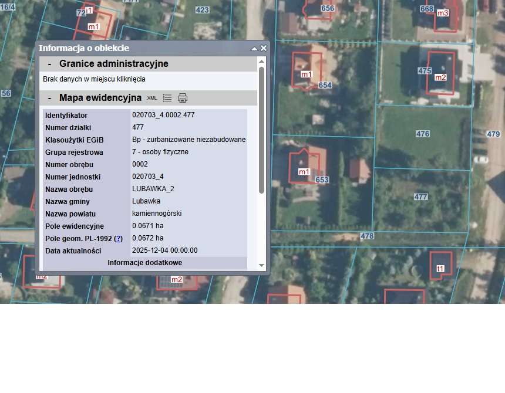Viewport: 505px width, 393px height.
Task: Open the (?) help link for Pole geom. PL-1992
Action: pos(118,239)
